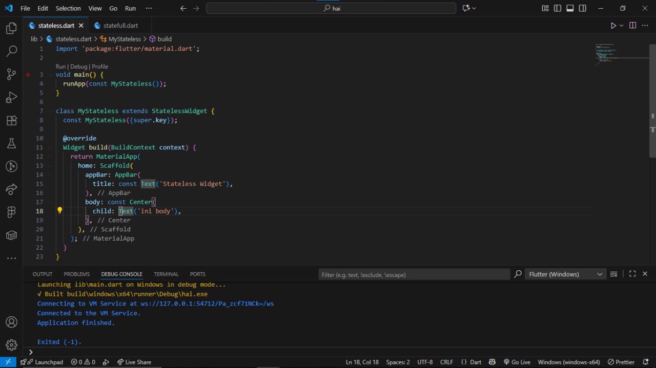
Task: Split the editor to the right
Action: point(632,26)
